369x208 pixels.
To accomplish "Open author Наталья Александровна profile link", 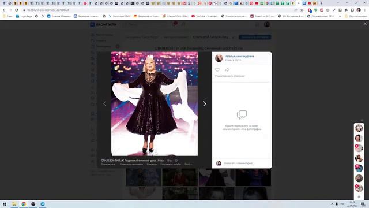I will tap(239, 57).
